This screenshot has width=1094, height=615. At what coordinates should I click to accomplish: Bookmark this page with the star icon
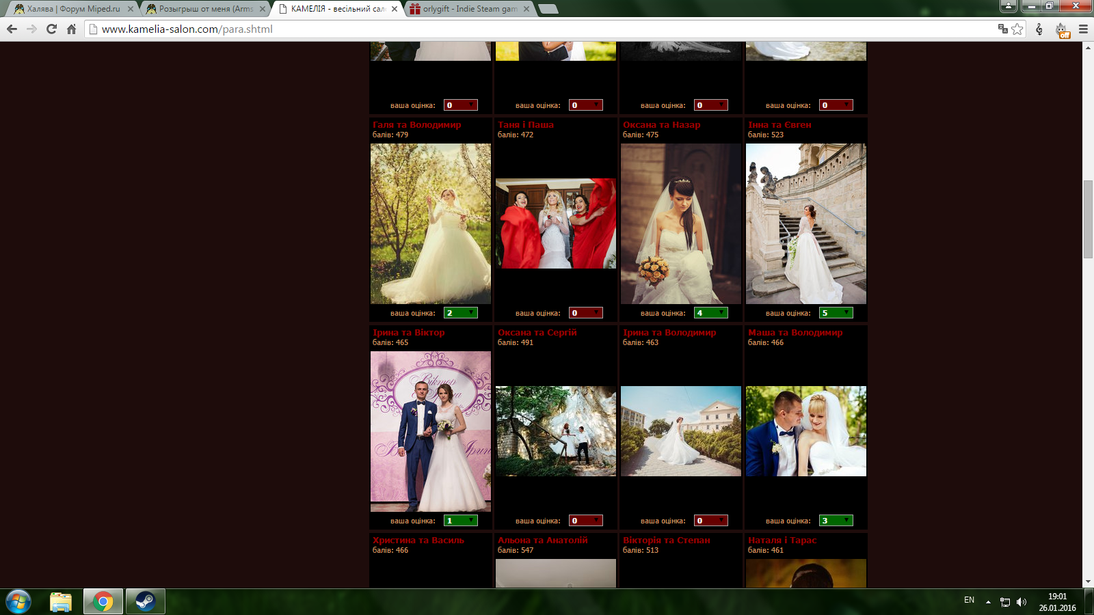point(1017,29)
